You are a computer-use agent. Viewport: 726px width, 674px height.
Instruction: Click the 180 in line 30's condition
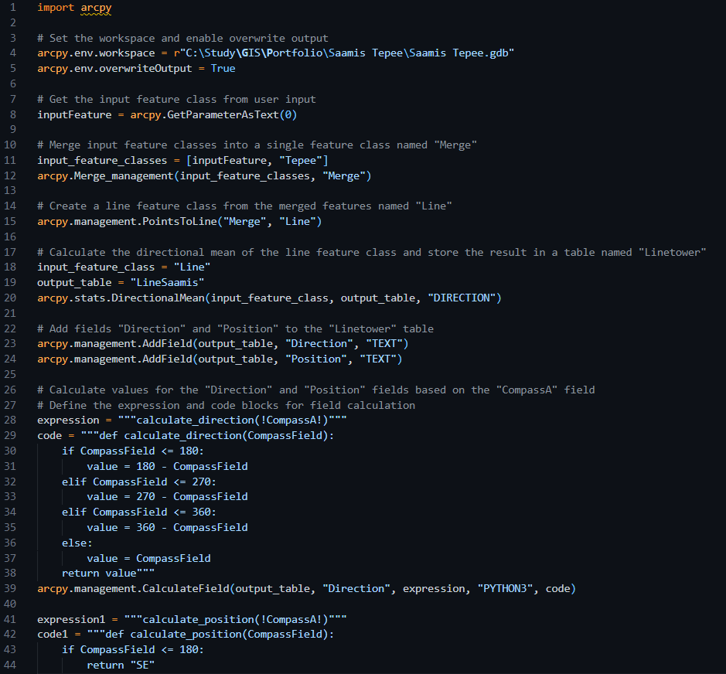click(189, 451)
